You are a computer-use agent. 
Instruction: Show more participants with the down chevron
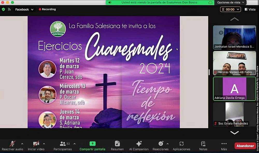coord(234,133)
